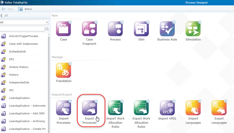Viewport: 234px width, 133px height.
Task: Click the Export Languages icon
Action: 219,108
